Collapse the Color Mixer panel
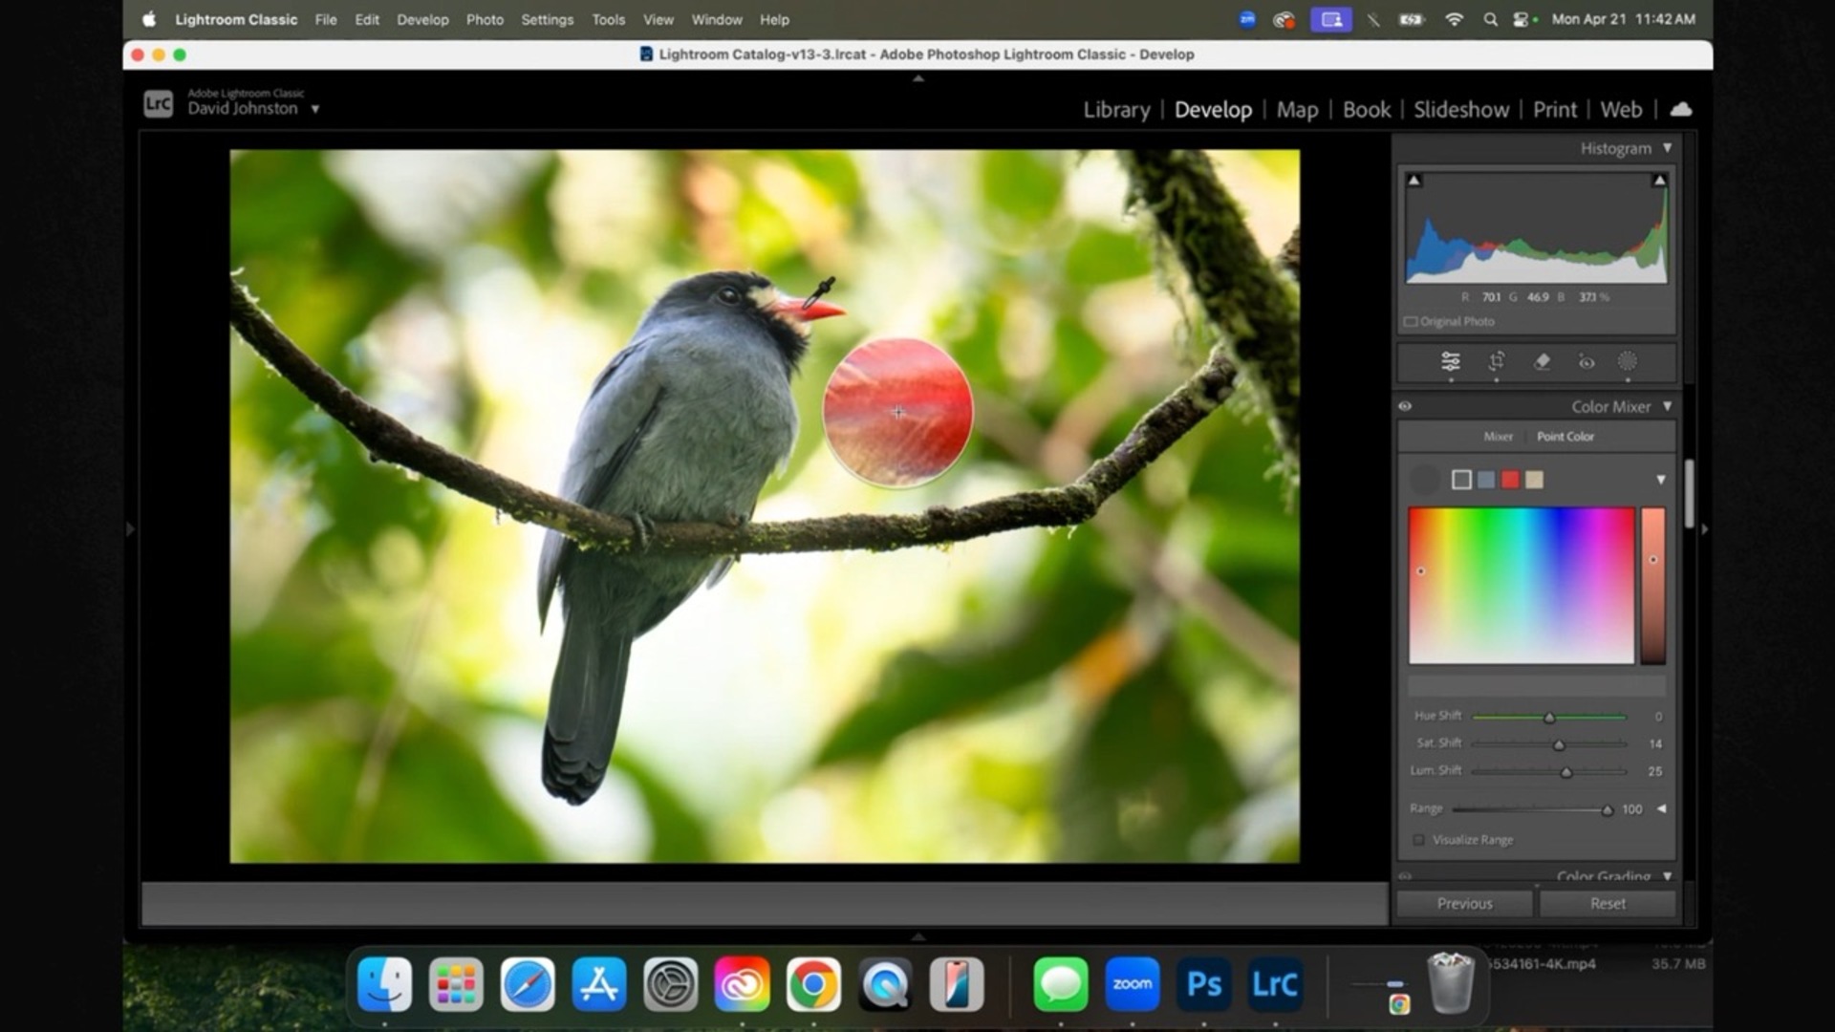Viewport: 1835px width, 1032px height. tap(1668, 406)
